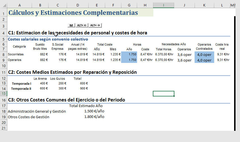Viewport: 240px width, 142px height.
Task: Click the M macro button
Action: click(x=71, y=25)
